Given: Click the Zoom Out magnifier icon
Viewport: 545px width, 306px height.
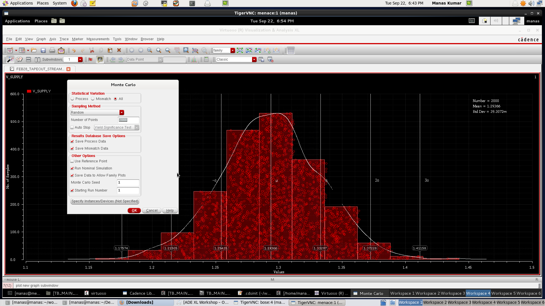Looking at the screenshot, I should pos(168,50).
